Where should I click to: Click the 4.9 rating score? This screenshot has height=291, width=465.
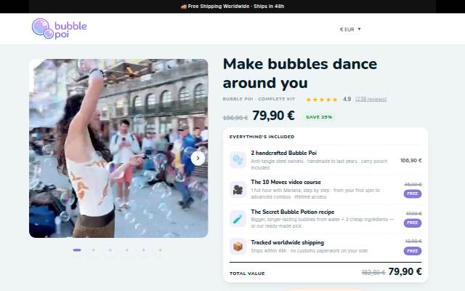coord(347,99)
